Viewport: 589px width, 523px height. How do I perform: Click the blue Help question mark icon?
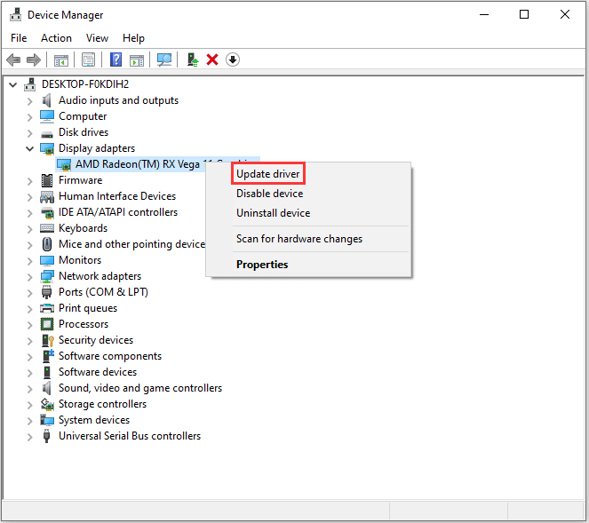(115, 59)
